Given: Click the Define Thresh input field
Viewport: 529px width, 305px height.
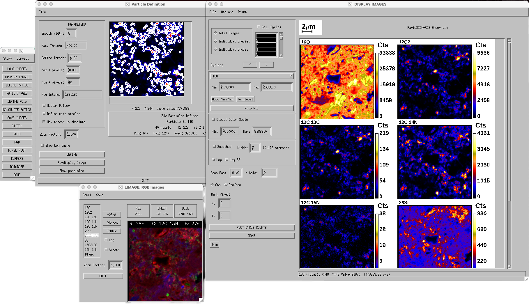Looking at the screenshot, I should coord(75,58).
